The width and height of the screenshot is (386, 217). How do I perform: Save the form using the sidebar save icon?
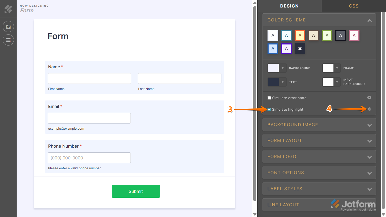8,27
